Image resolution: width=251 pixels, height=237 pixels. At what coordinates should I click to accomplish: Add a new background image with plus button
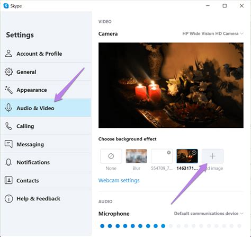click(x=212, y=156)
